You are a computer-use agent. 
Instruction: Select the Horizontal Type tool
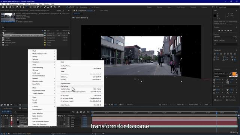41,7
